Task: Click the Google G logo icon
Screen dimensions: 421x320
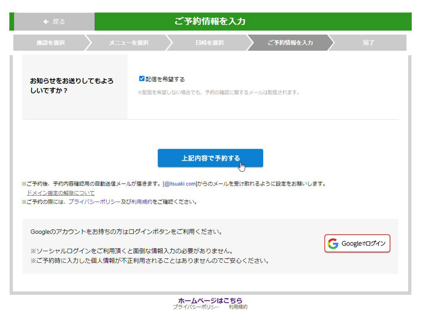Action: click(333, 244)
